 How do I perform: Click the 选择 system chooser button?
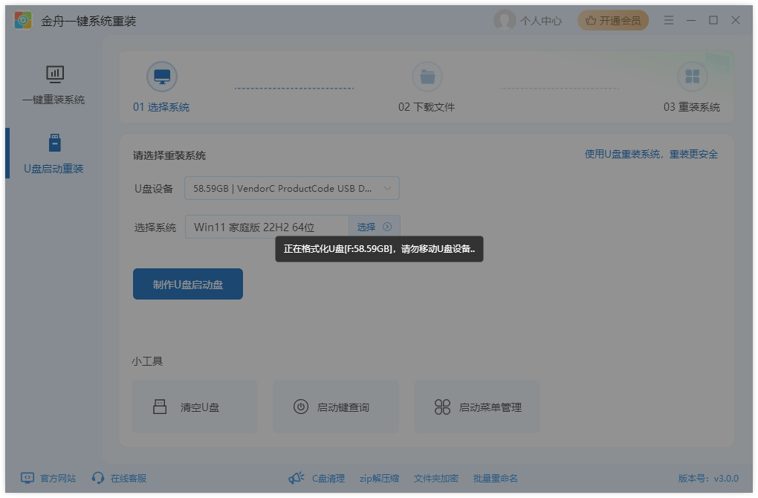374,227
